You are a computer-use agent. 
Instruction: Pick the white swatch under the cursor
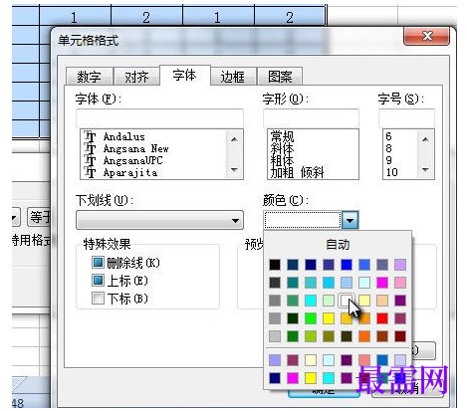(347, 301)
